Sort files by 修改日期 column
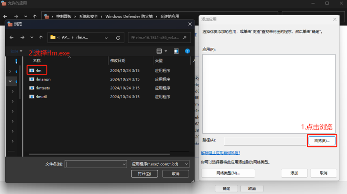This screenshot has height=194, width=347. [118, 61]
